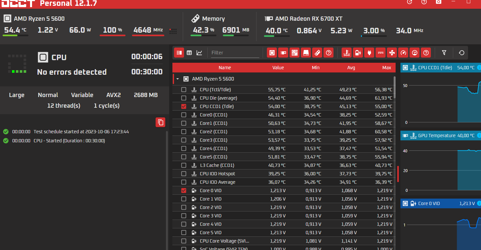481x250 pixels.
Task: Click 'No errors detected' status text
Action: tap(72, 72)
